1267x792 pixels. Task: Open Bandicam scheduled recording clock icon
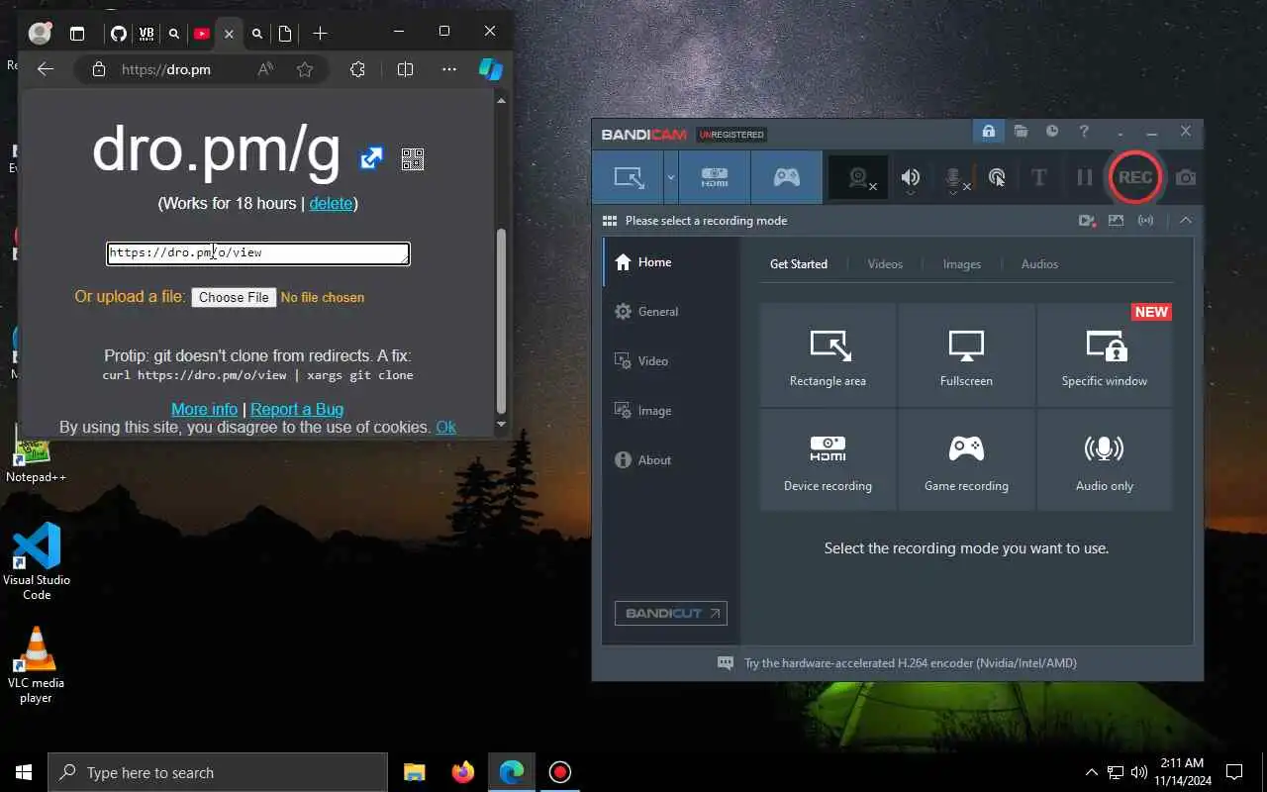click(1052, 131)
